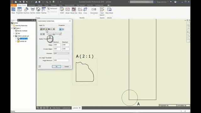Screen dimensions: 201x113
Task: Select Bordo di default tree item
Action: click(x=22, y=31)
